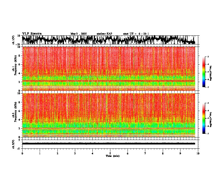This screenshot has width=223, height=172.
Task: Select the date text "May 3, 2025"
Action: [x=79, y=34]
